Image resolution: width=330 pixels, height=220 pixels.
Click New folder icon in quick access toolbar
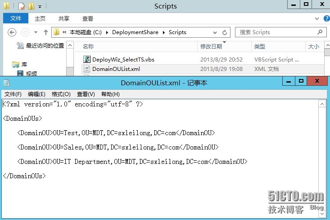[x=31, y=6]
